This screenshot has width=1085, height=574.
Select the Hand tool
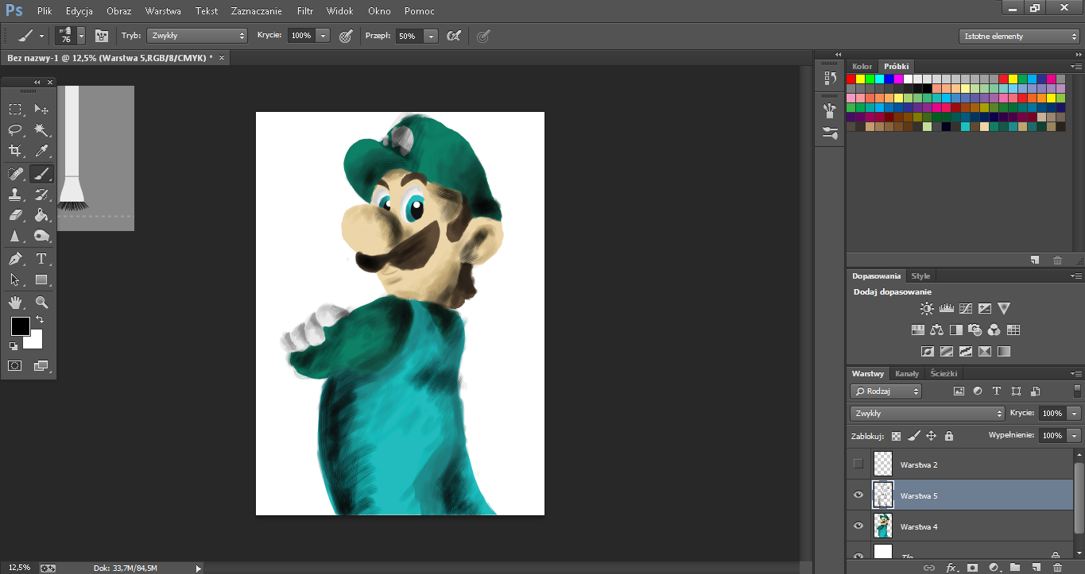click(15, 302)
